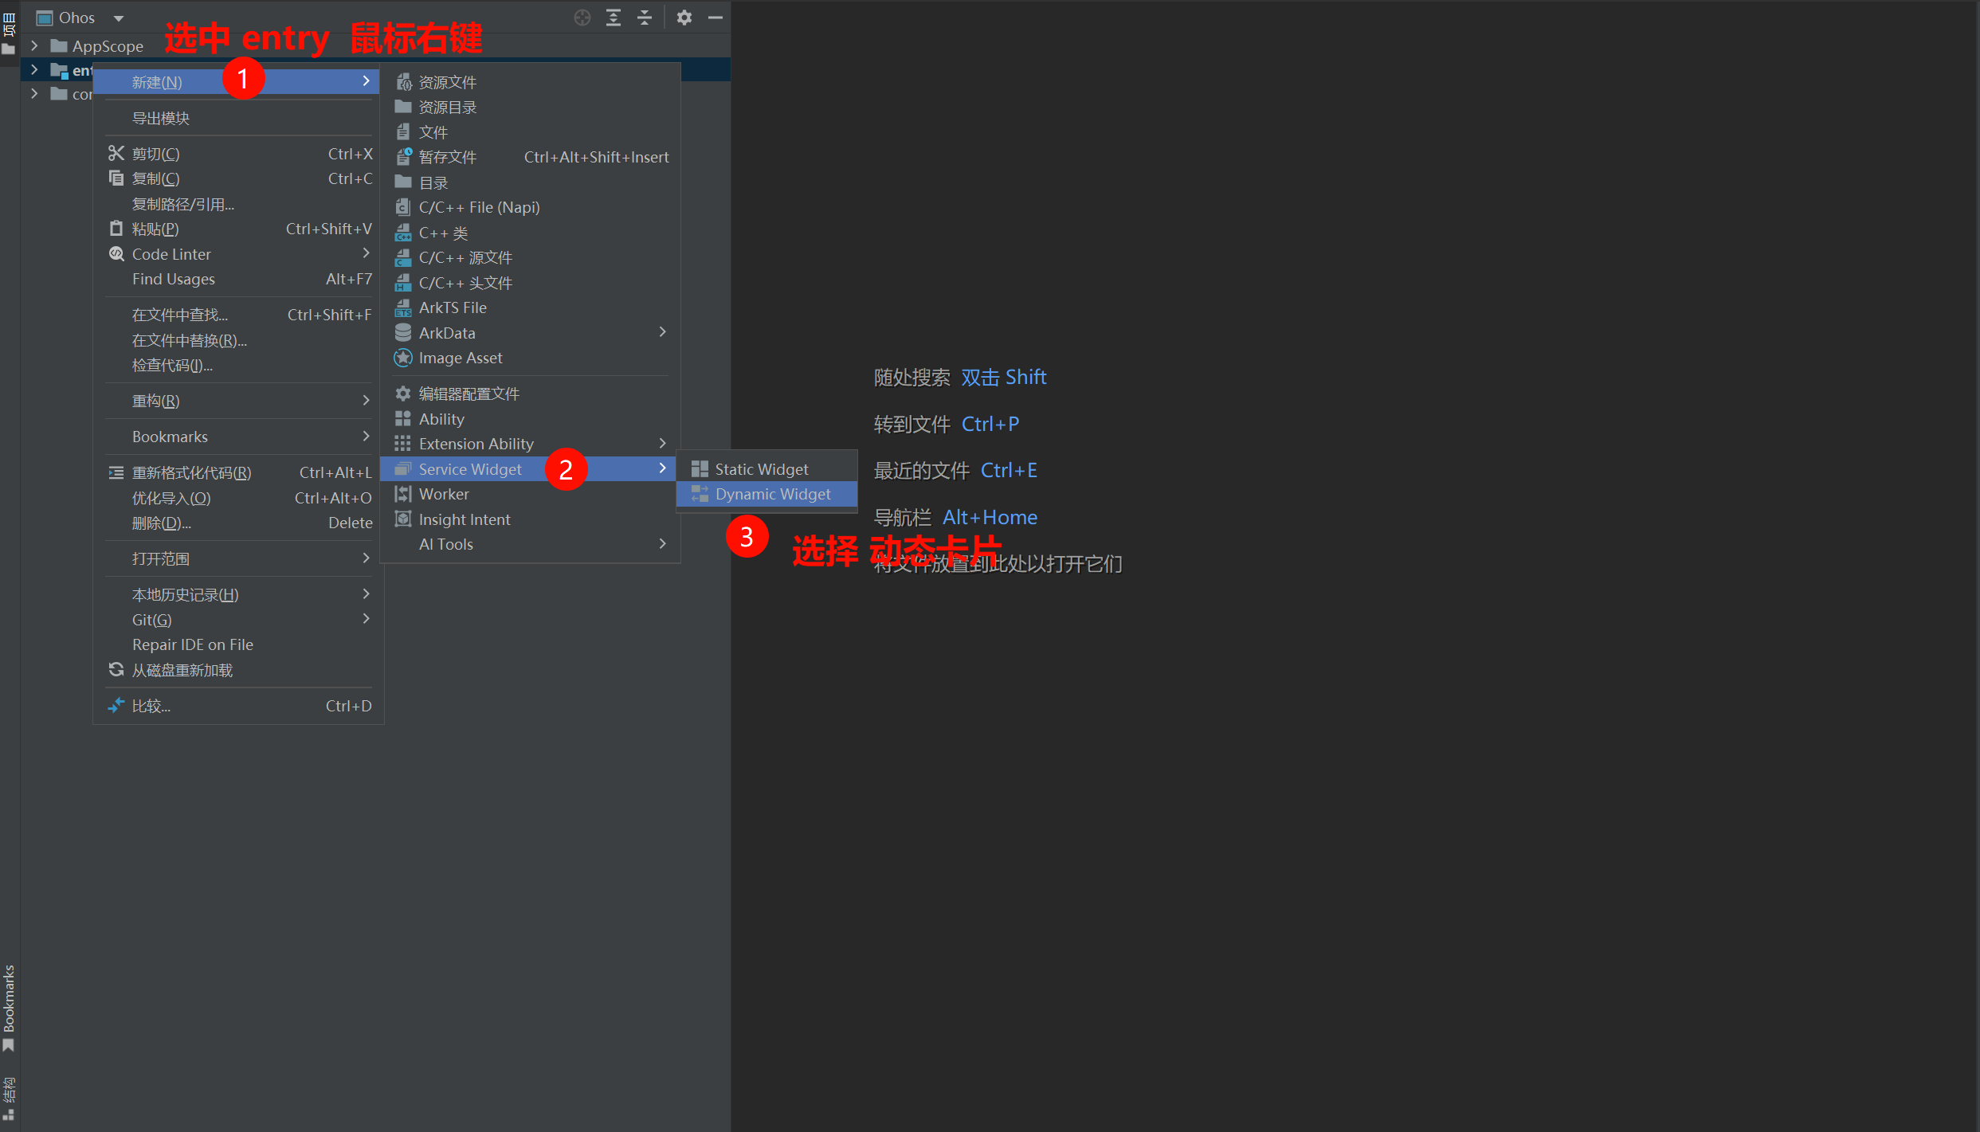This screenshot has width=1980, height=1132.
Task: Select Dynamic Widget in the submenu
Action: click(771, 494)
